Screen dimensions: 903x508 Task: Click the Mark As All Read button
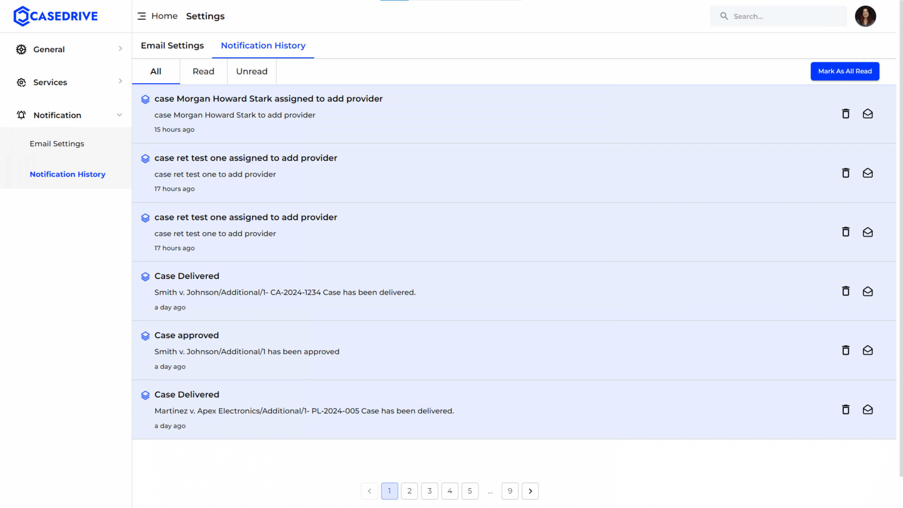pyautogui.click(x=845, y=71)
